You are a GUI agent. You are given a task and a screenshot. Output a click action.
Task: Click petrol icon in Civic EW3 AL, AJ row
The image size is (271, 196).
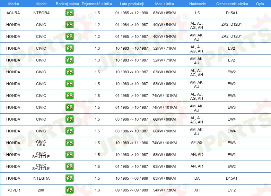(69, 95)
